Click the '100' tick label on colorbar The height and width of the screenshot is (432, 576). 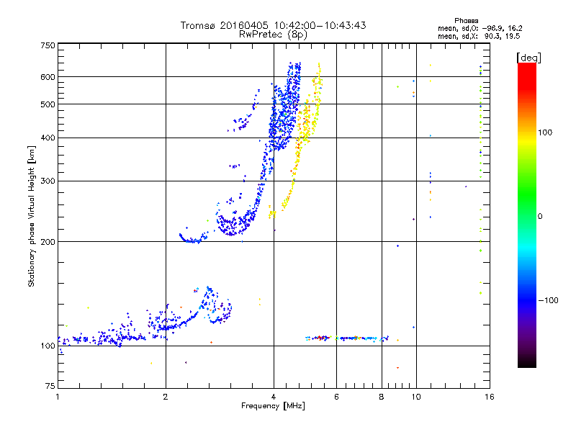point(545,132)
